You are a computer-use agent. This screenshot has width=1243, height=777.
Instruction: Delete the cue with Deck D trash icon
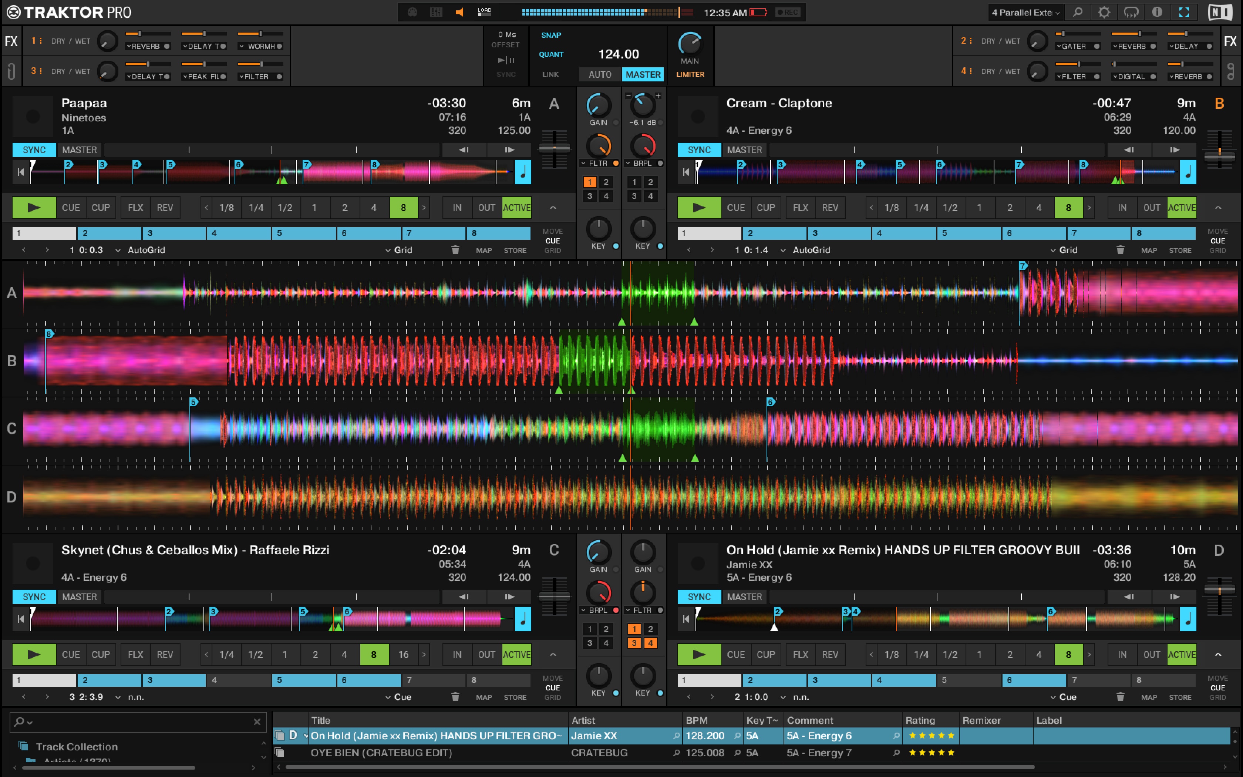click(x=1120, y=697)
